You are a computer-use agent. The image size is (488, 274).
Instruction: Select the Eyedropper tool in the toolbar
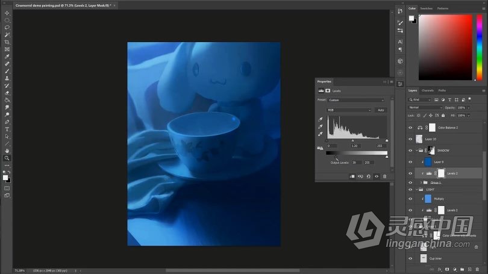(7, 57)
